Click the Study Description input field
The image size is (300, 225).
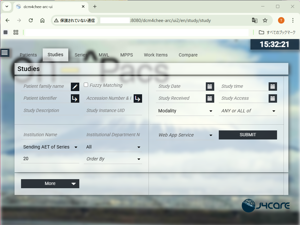coord(50,111)
